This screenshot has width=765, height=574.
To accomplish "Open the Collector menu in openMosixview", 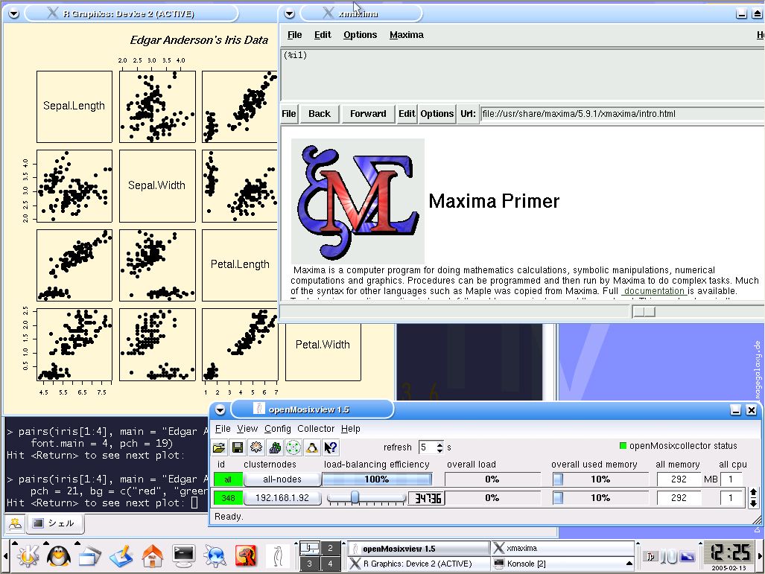I will pyautogui.click(x=316, y=429).
